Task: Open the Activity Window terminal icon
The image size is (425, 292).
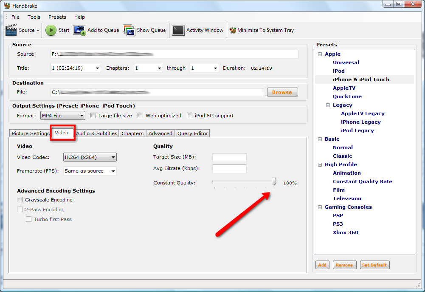Action: pyautogui.click(x=178, y=31)
